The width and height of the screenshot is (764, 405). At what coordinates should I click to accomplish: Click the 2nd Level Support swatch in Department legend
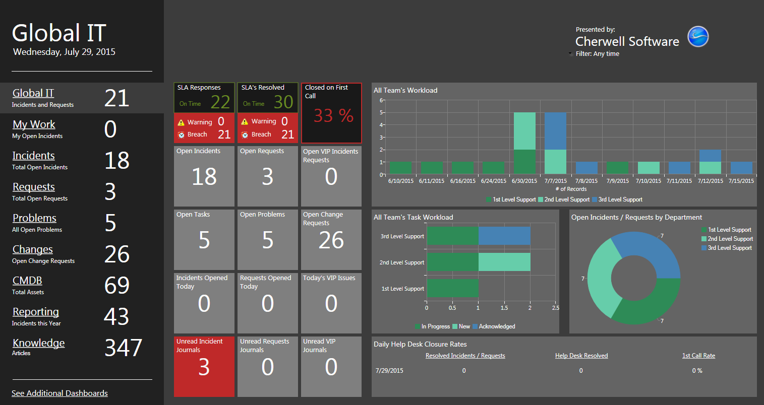coord(704,239)
